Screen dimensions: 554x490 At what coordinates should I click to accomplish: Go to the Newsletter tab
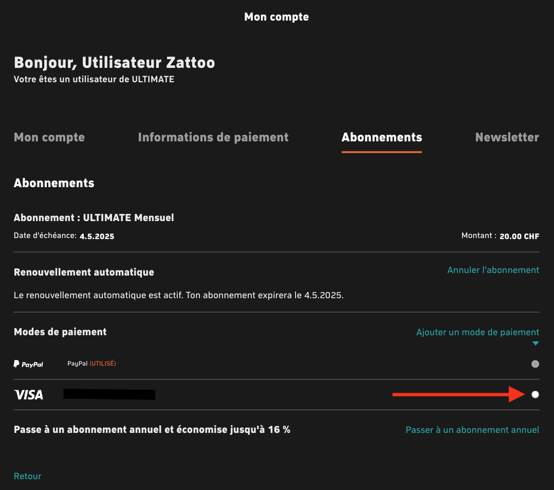click(507, 137)
